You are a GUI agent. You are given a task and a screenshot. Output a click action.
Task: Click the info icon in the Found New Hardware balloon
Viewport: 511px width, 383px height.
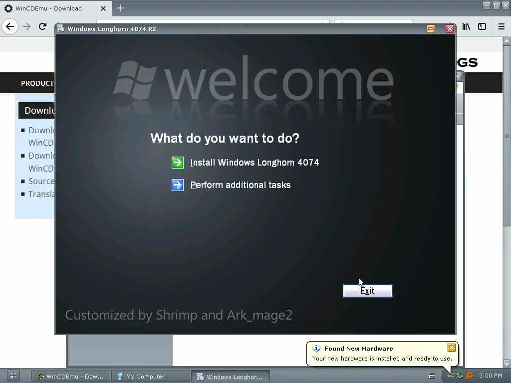[316, 349]
